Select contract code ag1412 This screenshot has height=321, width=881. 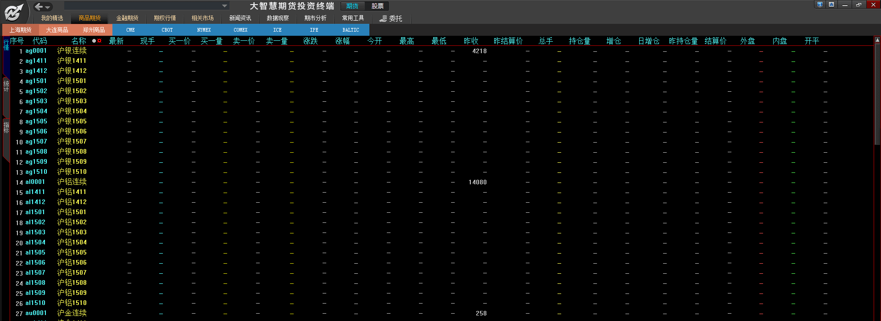(36, 71)
